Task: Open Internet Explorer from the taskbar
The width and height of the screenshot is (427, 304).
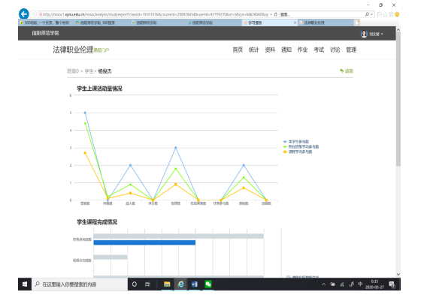Action: [x=180, y=284]
